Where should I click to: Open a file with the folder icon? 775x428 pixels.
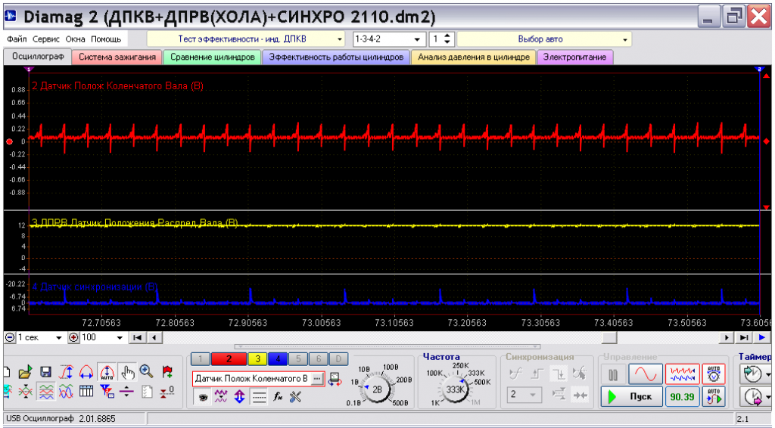click(25, 372)
